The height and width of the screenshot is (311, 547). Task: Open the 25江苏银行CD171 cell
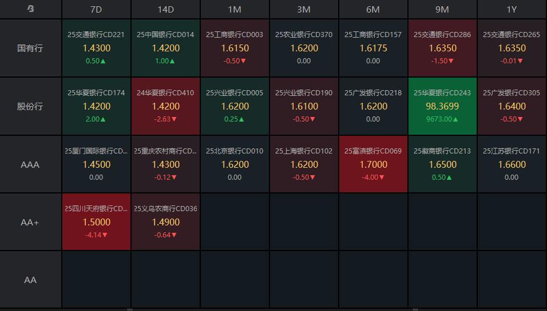point(512,164)
